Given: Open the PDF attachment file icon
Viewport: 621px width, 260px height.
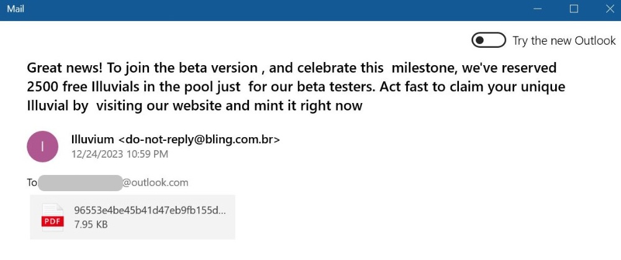Looking at the screenshot, I should click(52, 218).
